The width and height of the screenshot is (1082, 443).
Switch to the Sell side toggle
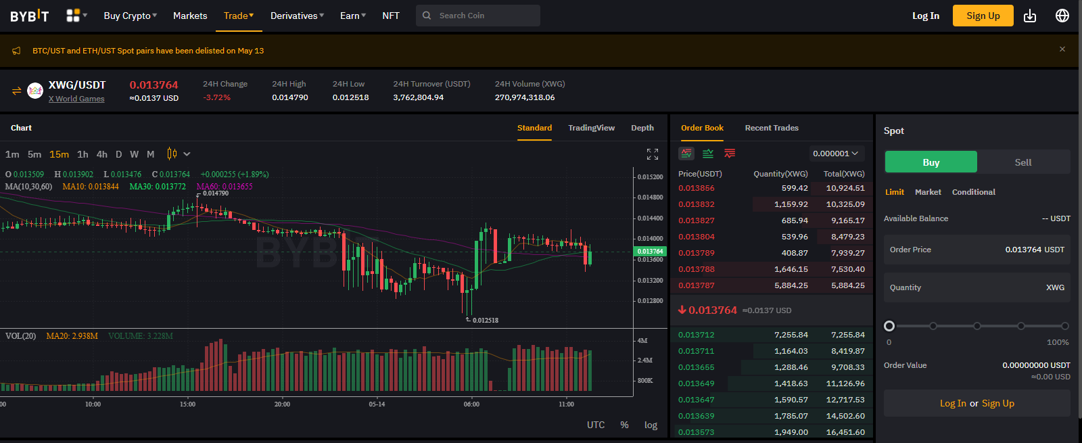tap(1023, 162)
